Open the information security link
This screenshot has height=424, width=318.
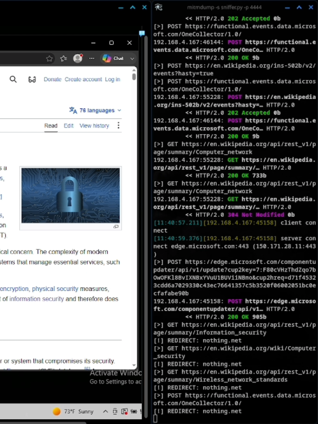[x=37, y=299]
